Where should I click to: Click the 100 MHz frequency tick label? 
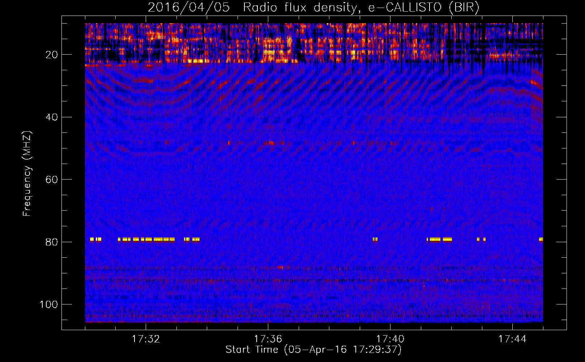pyautogui.click(x=49, y=304)
